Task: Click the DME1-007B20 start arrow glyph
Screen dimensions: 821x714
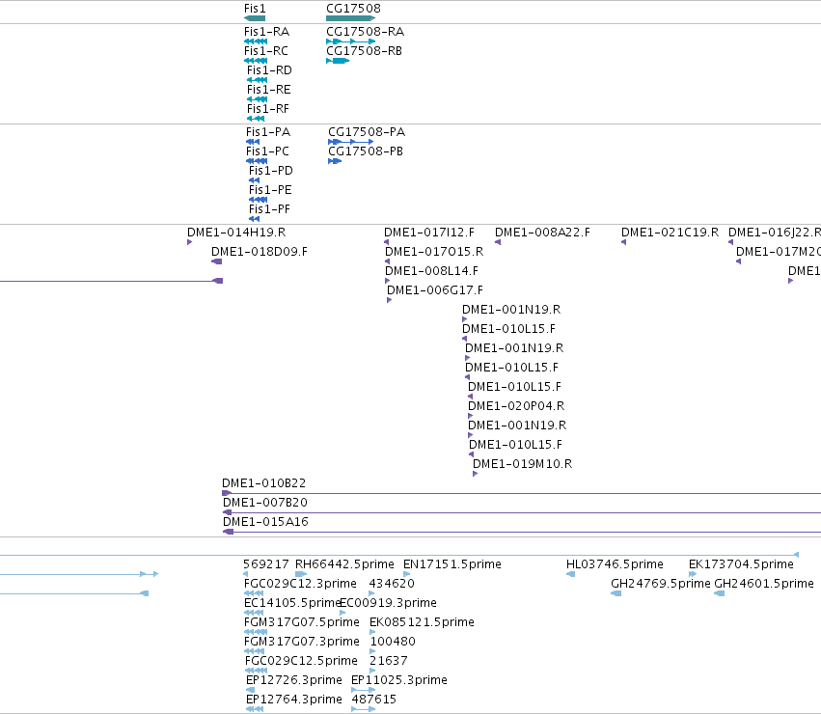Action: (228, 513)
